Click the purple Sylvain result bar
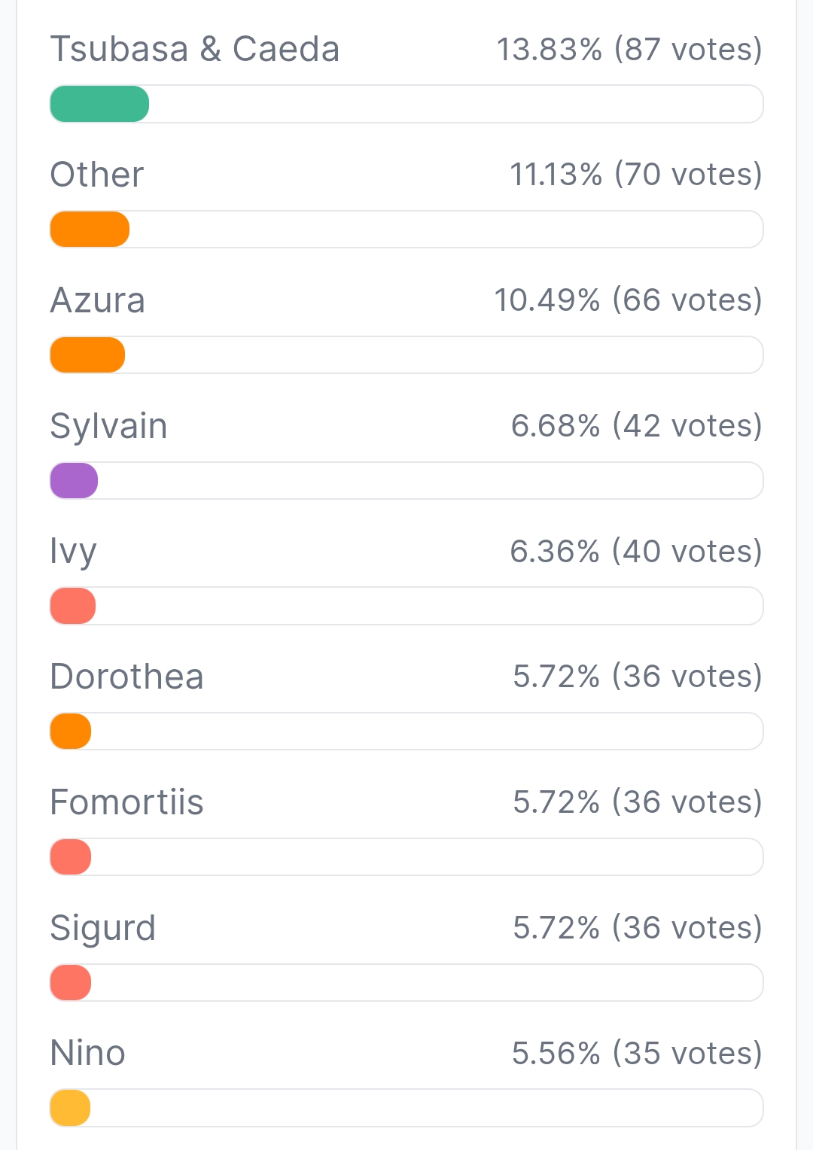 tap(74, 481)
